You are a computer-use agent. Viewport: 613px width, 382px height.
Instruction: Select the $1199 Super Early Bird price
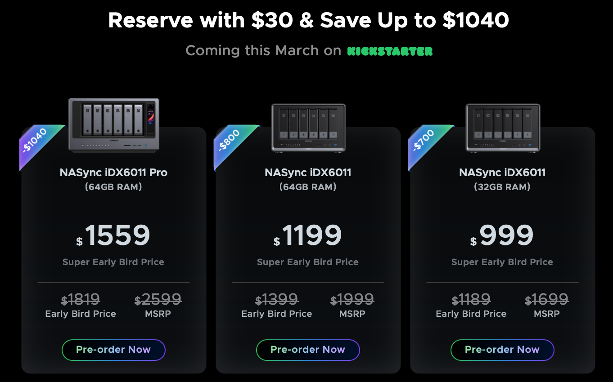tap(308, 235)
